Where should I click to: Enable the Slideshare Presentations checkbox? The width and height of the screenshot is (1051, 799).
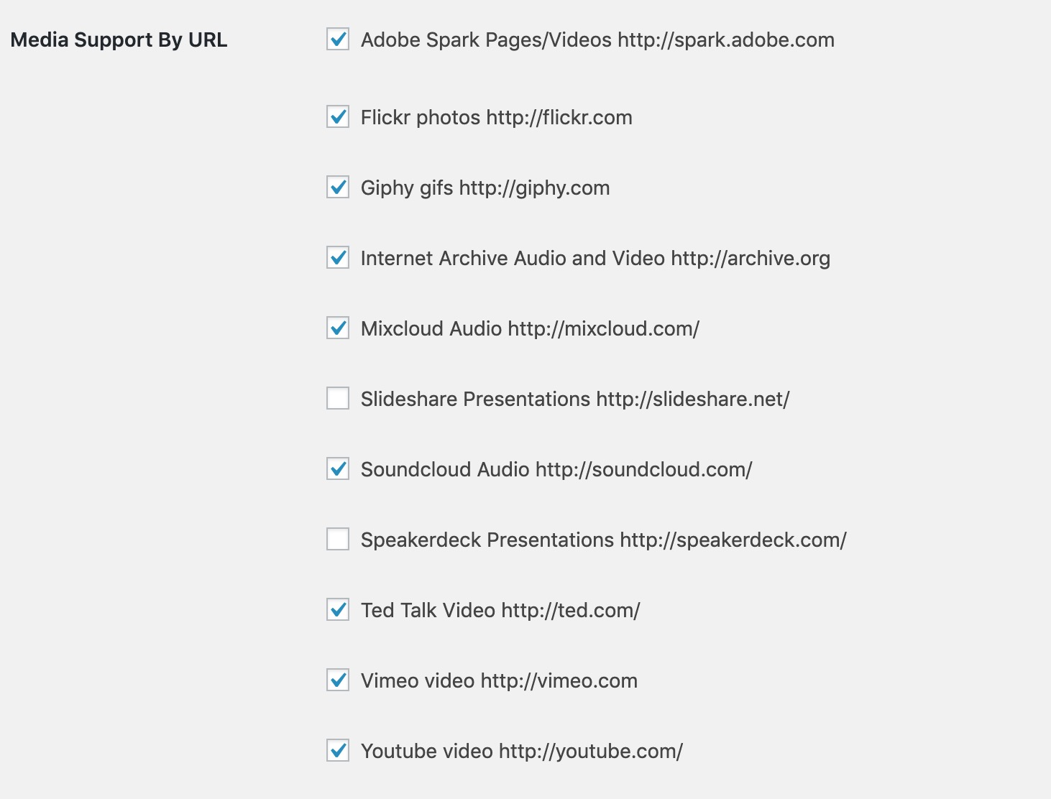click(x=338, y=399)
